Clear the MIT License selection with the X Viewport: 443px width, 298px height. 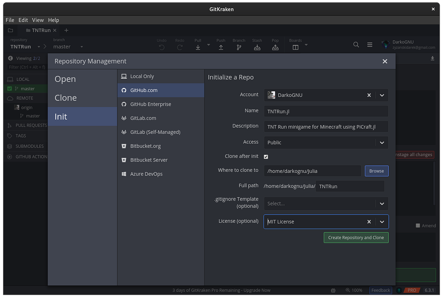369,222
